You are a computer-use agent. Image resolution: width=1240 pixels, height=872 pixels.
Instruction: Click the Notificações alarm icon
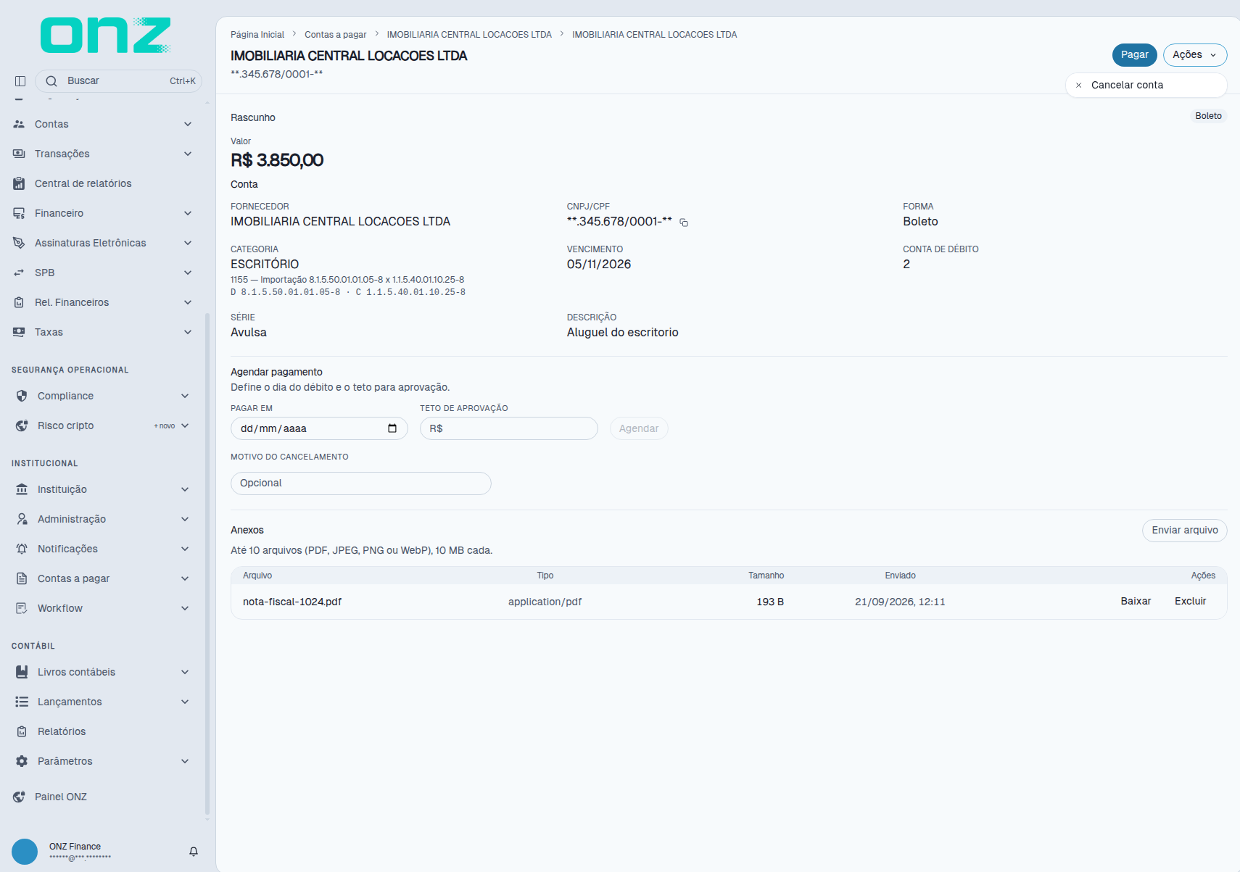pos(22,549)
